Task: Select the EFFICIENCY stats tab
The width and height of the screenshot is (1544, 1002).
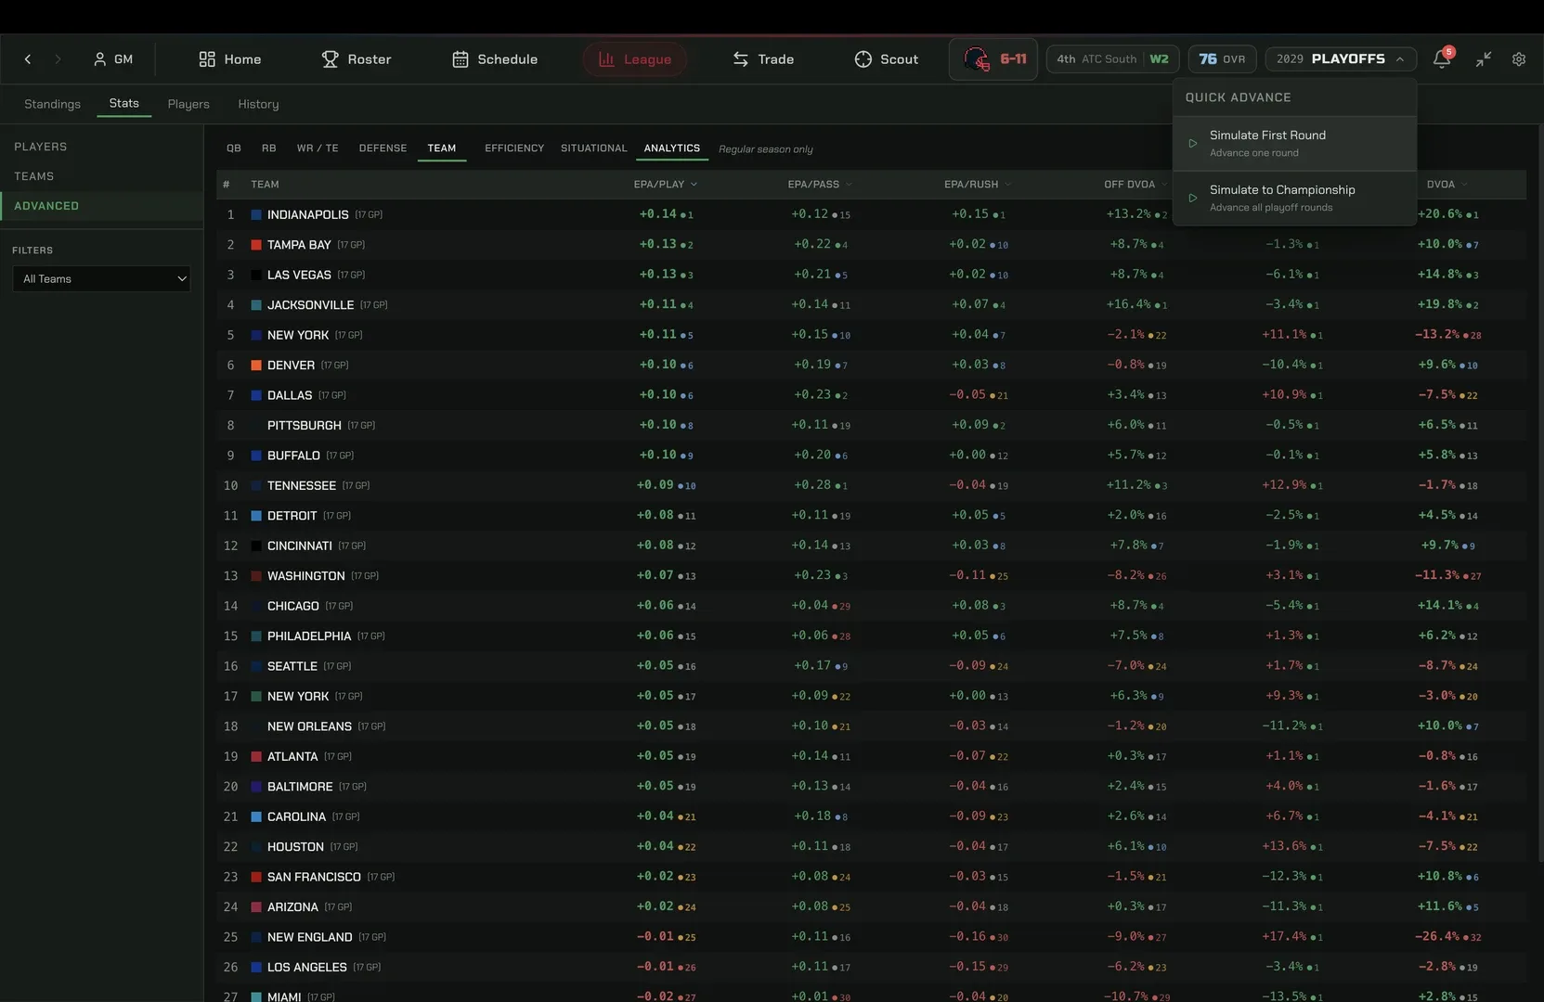Action: coord(514,148)
